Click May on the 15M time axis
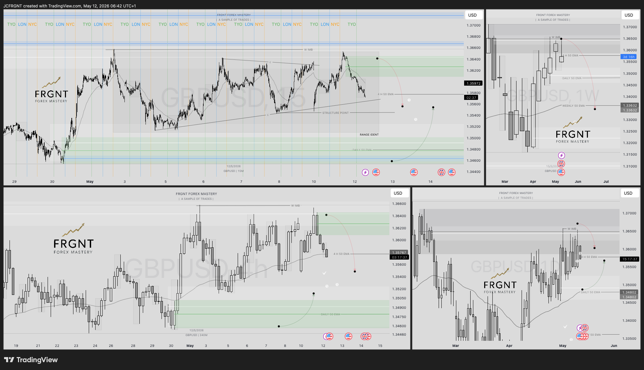The image size is (644, 370). 90,181
